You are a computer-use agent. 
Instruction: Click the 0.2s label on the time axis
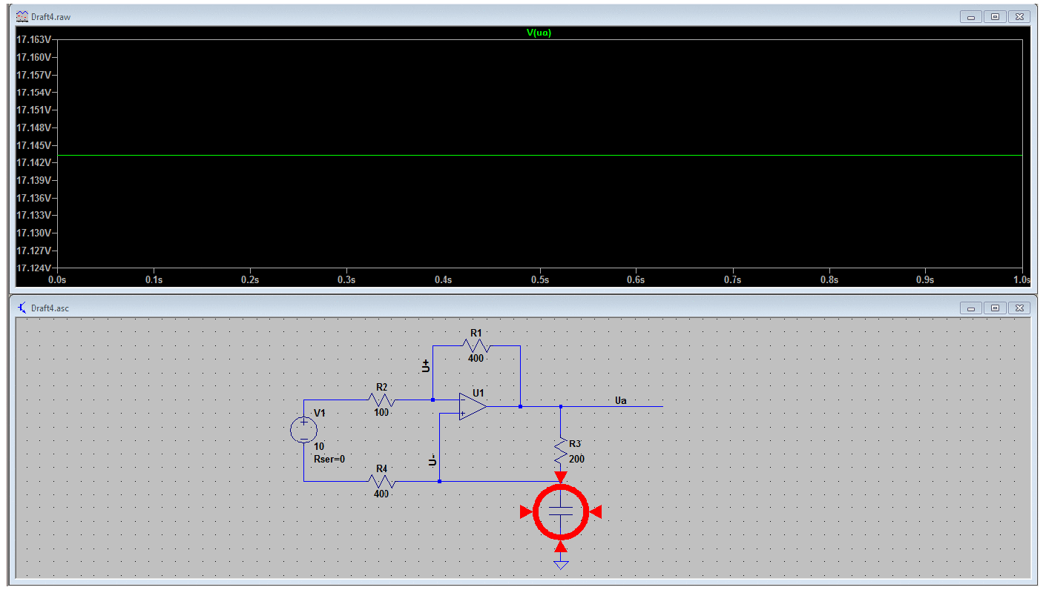(x=250, y=280)
